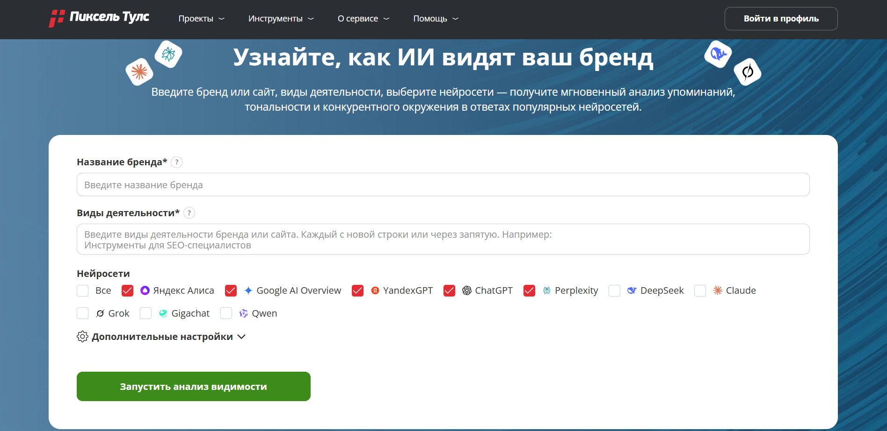The image size is (887, 431).
Task: Click the Perplexity icon tile in the header
Action: click(x=168, y=54)
